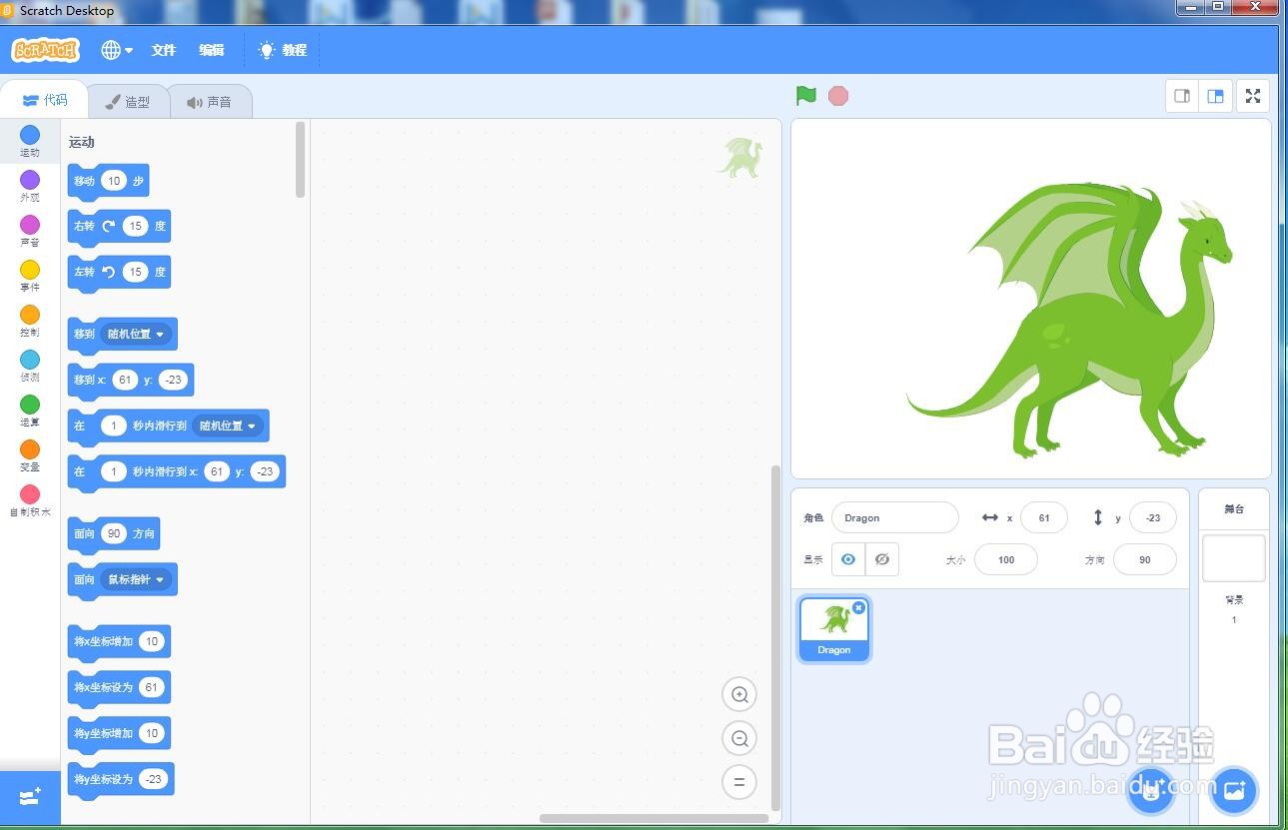Select the 控制 control category
This screenshot has height=830, width=1288.
pos(30,322)
